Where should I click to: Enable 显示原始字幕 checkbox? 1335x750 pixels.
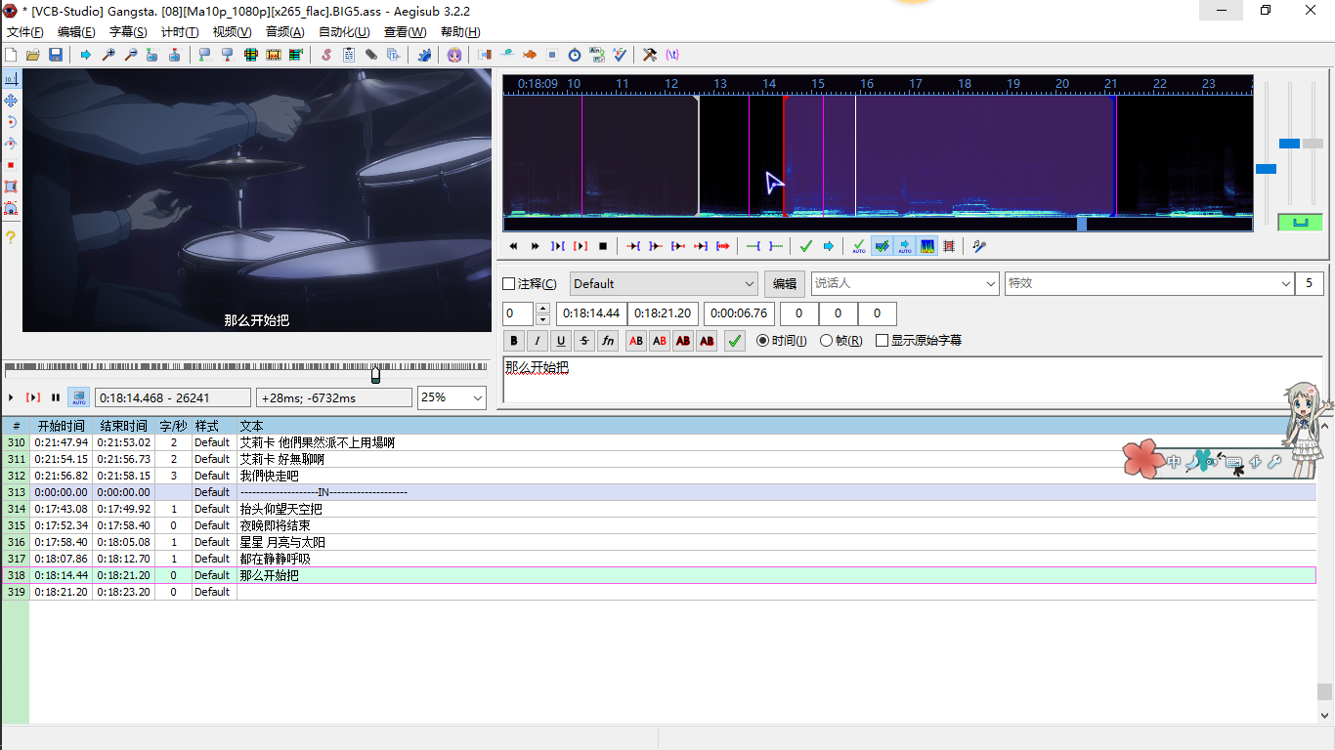point(883,341)
